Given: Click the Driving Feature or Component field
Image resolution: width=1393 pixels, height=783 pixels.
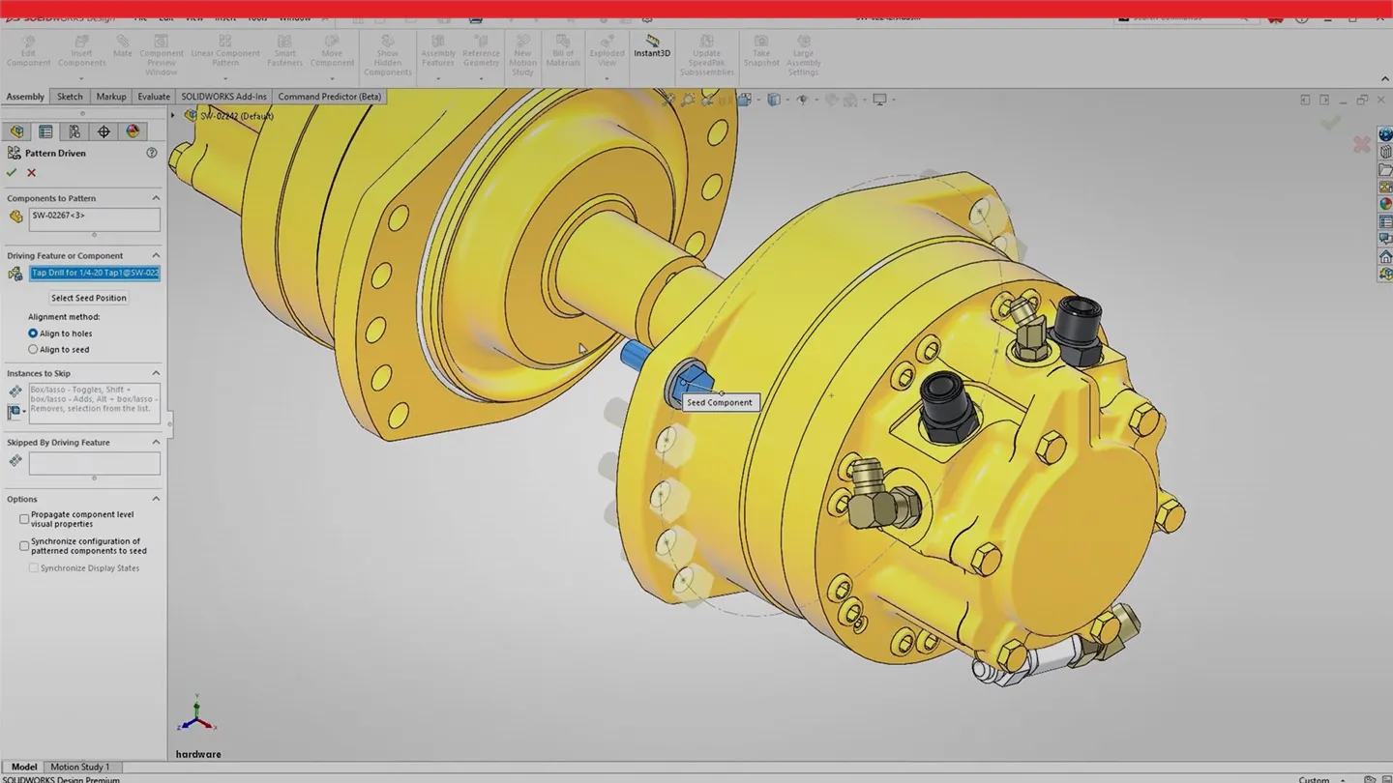Looking at the screenshot, I should pos(95,274).
